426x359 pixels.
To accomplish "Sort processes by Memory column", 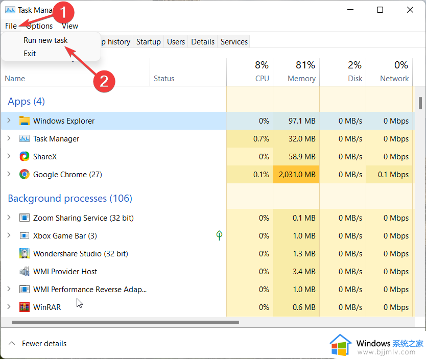I will click(296, 72).
